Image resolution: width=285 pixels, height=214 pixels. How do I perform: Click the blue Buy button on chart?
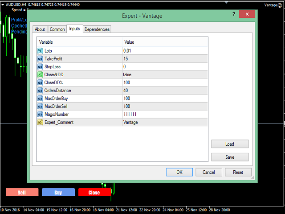[58, 193]
